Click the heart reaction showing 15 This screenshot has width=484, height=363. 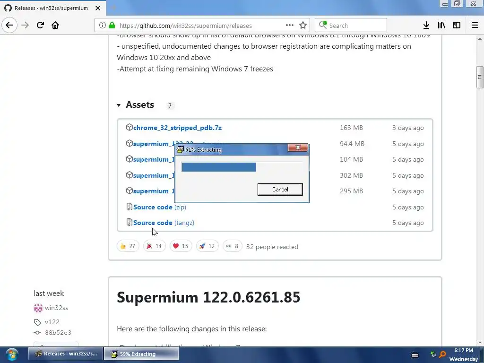click(181, 246)
